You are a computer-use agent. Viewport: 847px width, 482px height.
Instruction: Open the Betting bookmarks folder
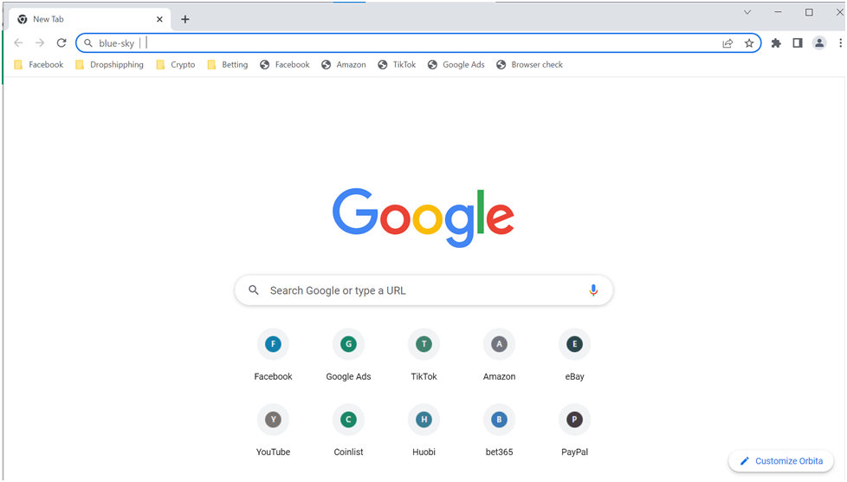coord(228,64)
